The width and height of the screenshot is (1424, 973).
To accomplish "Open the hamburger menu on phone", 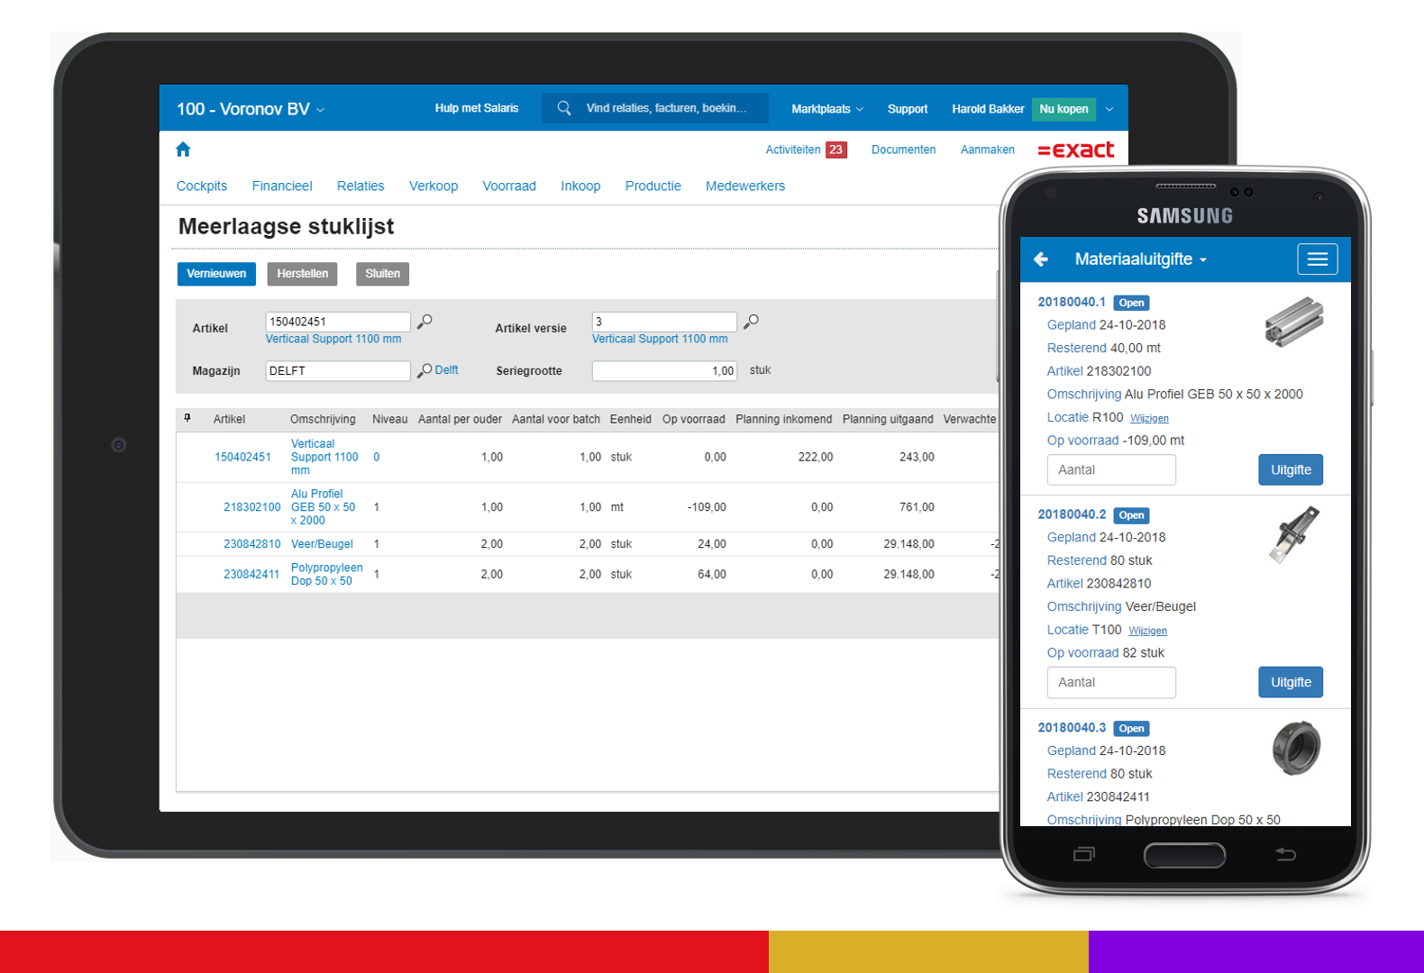I will pyautogui.click(x=1317, y=259).
